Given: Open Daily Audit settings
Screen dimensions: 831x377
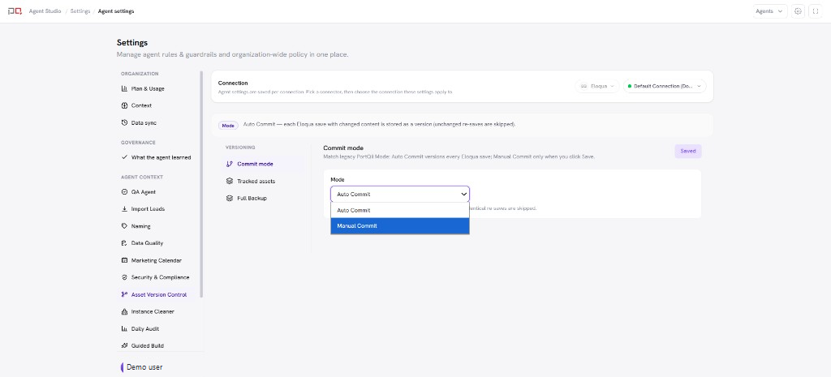Looking at the screenshot, I should pos(158,328).
